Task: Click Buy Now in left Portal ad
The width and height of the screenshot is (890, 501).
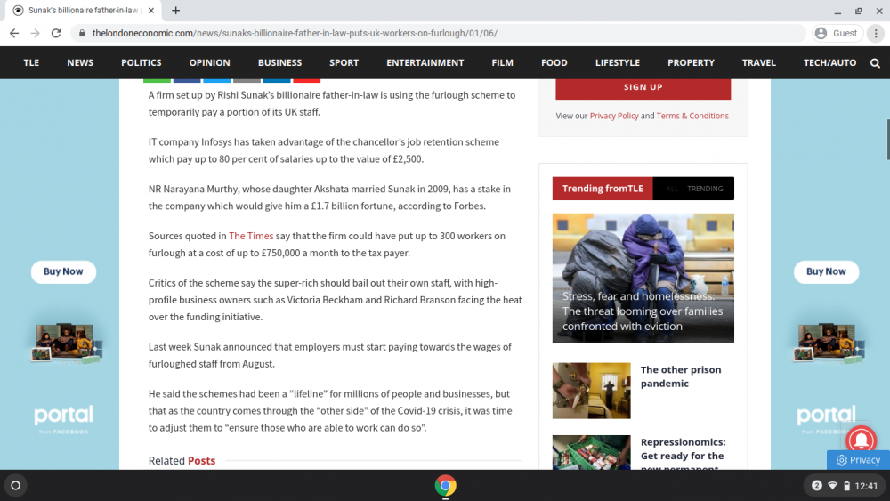Action: [63, 271]
